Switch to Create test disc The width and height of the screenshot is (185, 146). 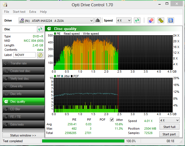pos(24,71)
